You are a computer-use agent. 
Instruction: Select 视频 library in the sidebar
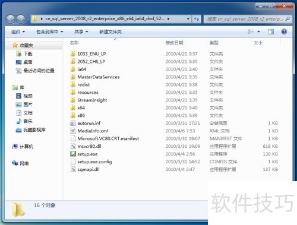28,96
